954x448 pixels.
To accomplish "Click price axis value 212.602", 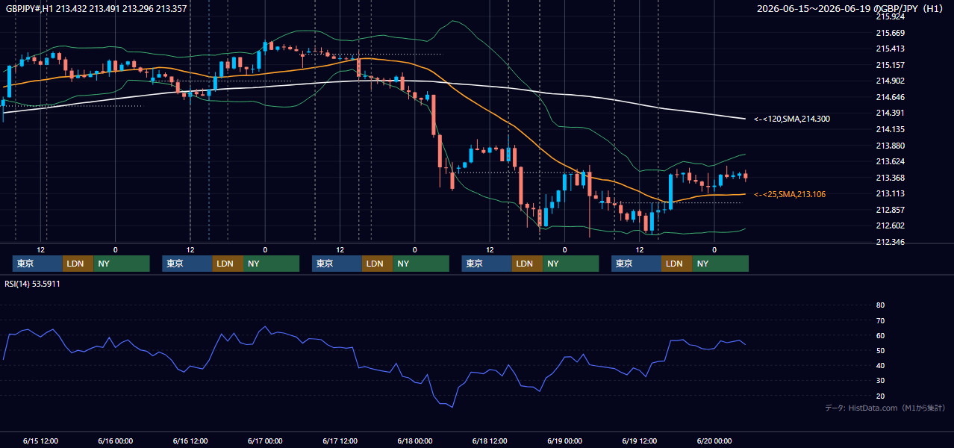I will [x=890, y=226].
